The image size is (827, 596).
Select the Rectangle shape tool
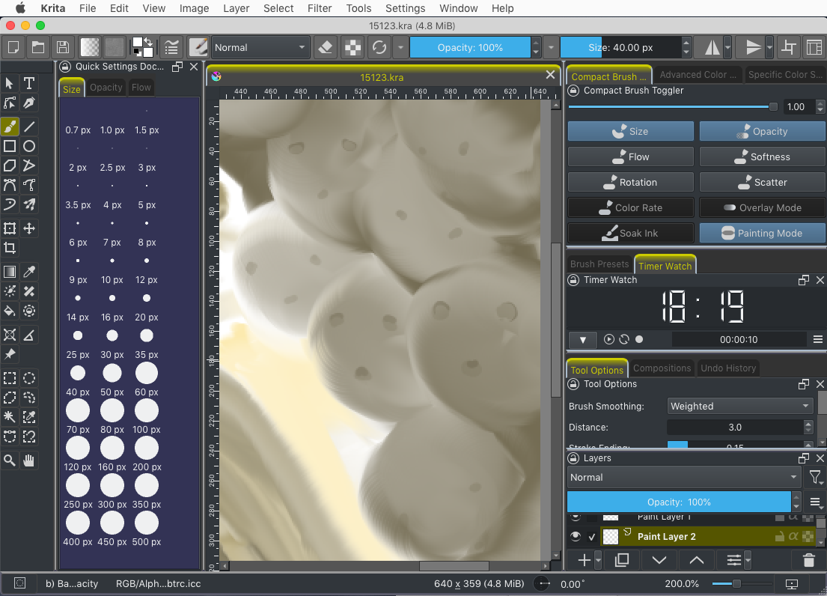click(10, 146)
